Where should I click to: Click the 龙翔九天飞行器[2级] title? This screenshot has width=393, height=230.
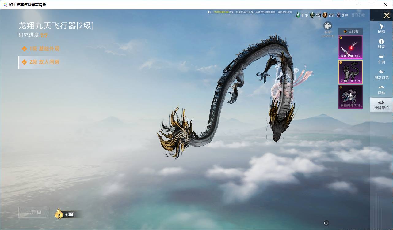(x=56, y=26)
